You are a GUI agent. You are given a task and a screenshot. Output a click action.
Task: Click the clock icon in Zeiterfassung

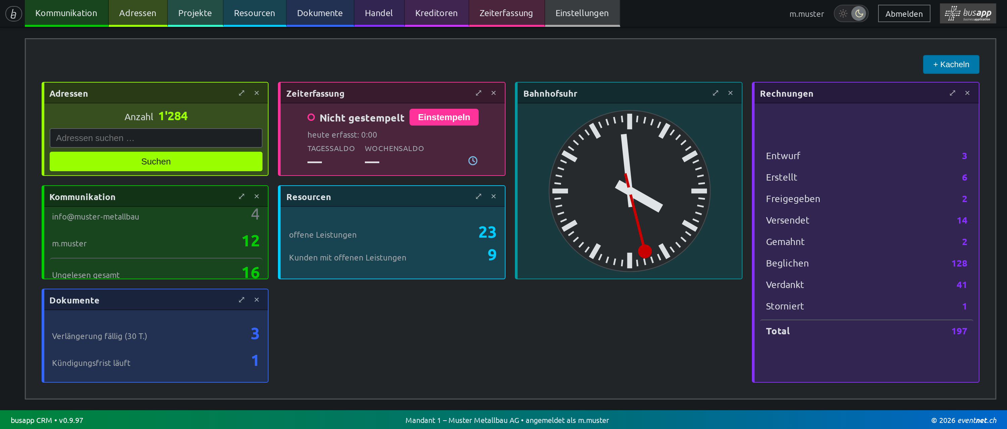coord(473,161)
